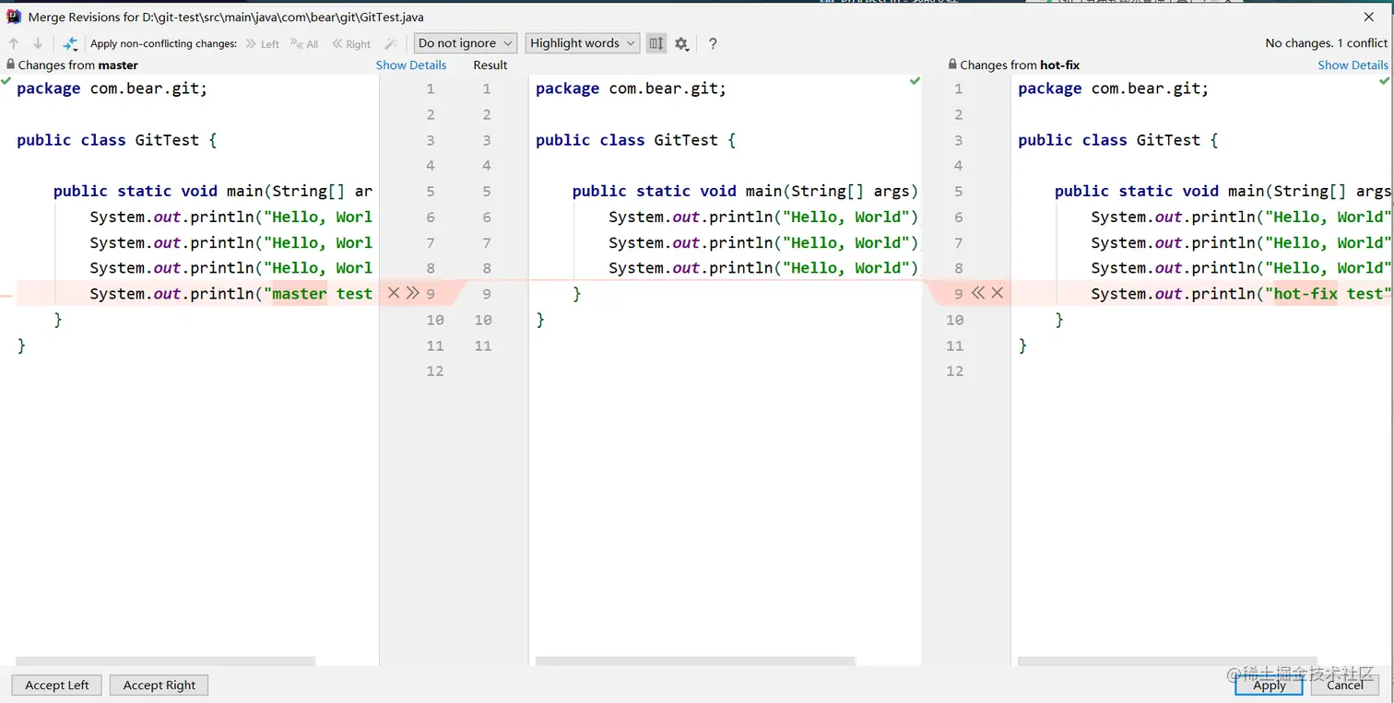Open the Do not ignore dropdown
The height and width of the screenshot is (703, 1394).
coord(465,43)
